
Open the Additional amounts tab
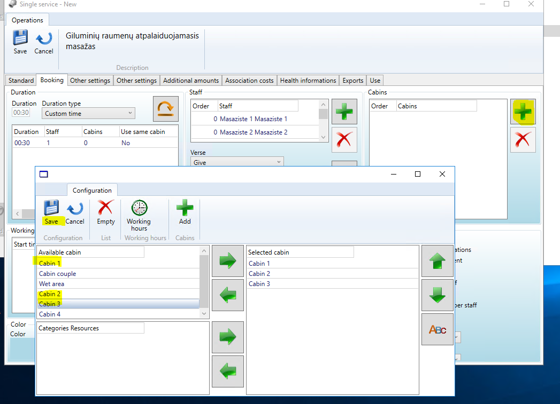191,81
